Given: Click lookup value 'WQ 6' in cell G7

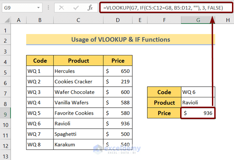Looking at the screenshot, I should coord(198,92).
